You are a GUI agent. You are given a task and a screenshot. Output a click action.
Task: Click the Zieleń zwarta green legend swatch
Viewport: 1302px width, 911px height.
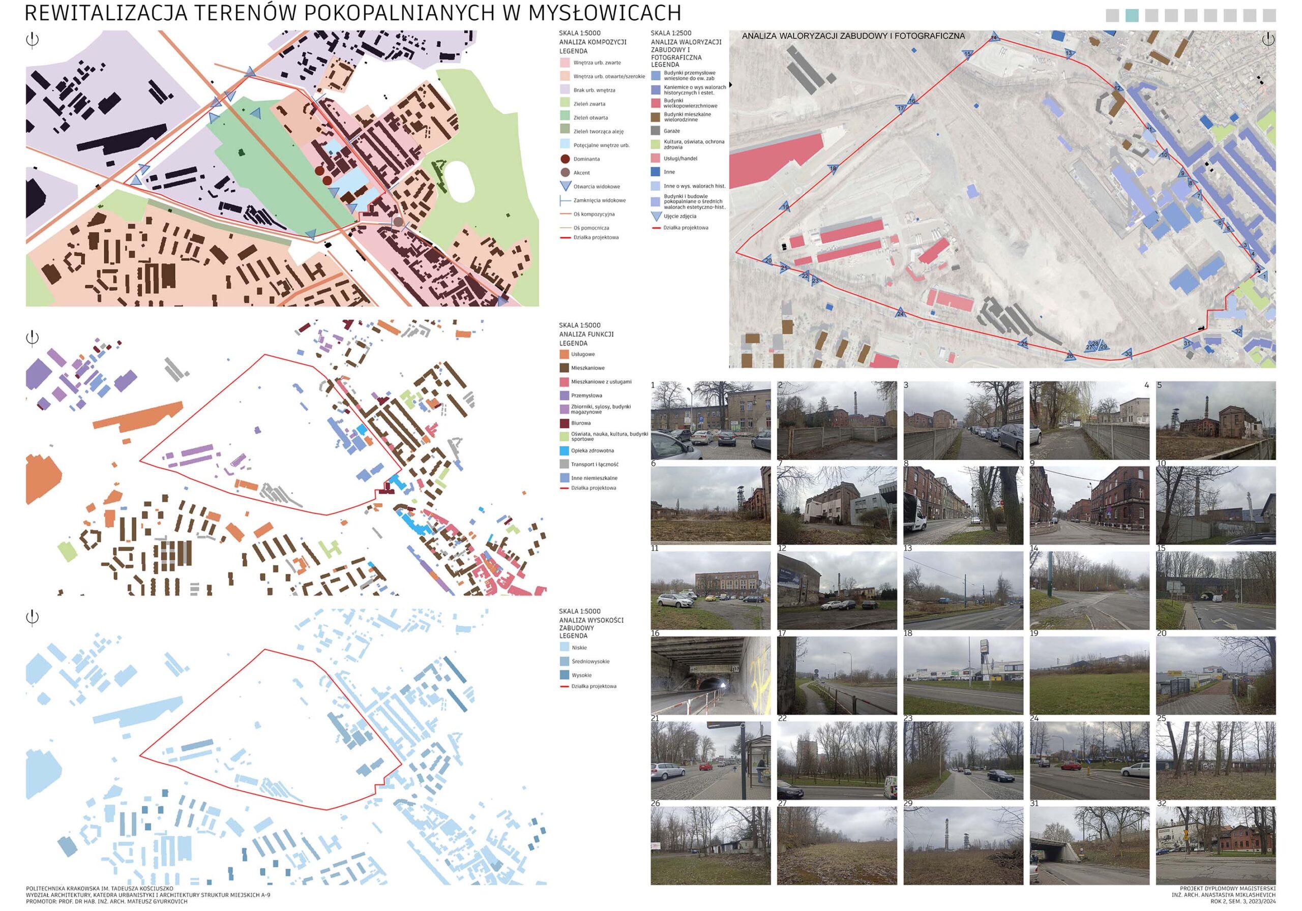(565, 103)
